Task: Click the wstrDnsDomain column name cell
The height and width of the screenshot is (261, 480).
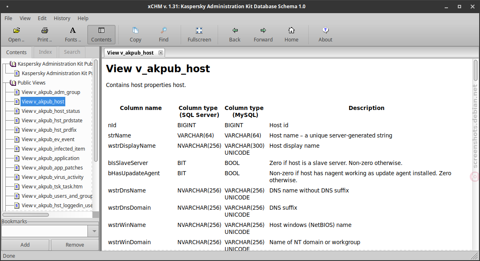Action: tap(129, 208)
